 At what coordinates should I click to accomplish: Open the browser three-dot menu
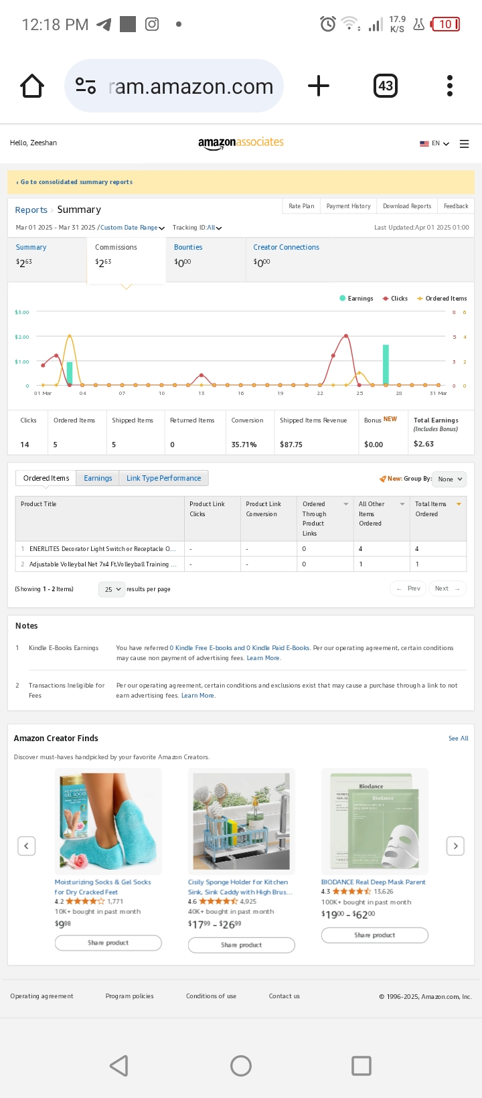(450, 86)
